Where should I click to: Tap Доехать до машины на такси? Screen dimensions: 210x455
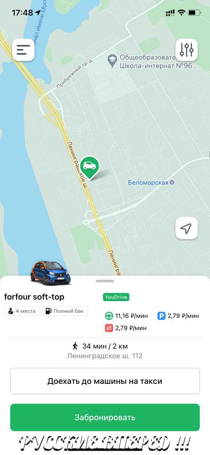pos(105,381)
